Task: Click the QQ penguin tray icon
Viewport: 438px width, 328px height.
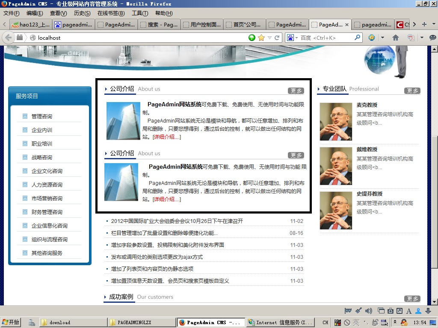Action: 404,322
